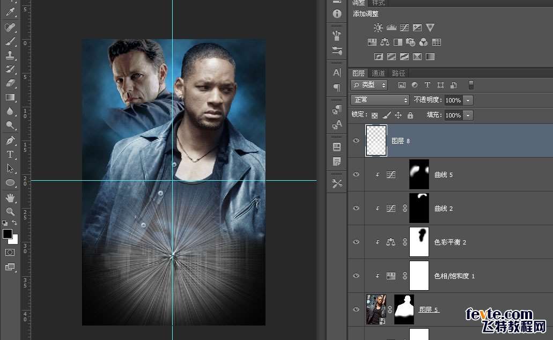This screenshot has height=340, width=553.
Task: Hide the 图层 8 layer
Action: (356, 141)
